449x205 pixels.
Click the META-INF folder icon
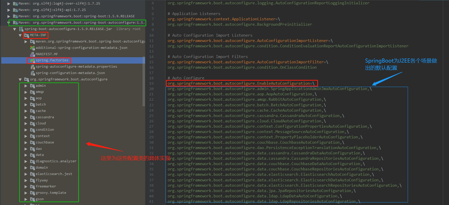27,35
